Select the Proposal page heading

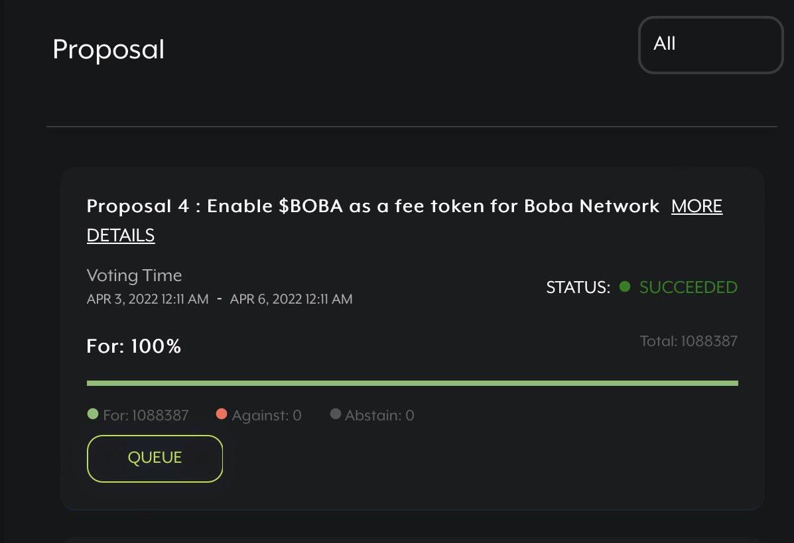108,49
